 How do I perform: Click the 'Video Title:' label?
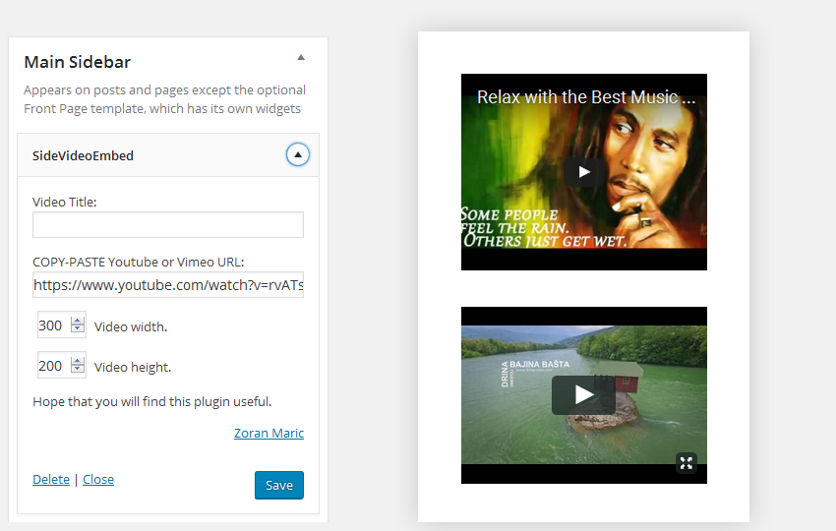[x=65, y=202]
